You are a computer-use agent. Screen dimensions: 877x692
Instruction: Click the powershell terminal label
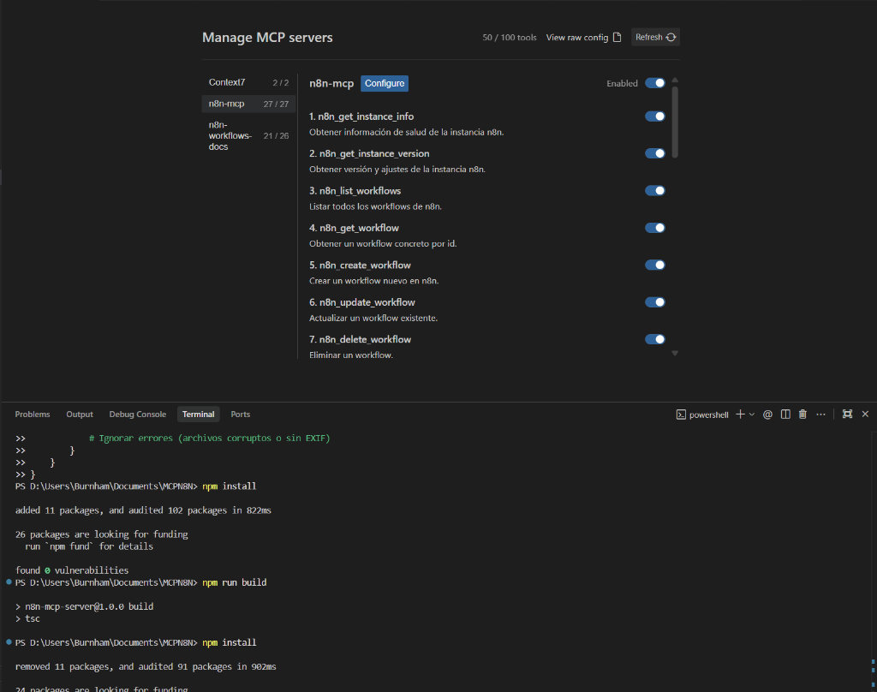point(708,415)
